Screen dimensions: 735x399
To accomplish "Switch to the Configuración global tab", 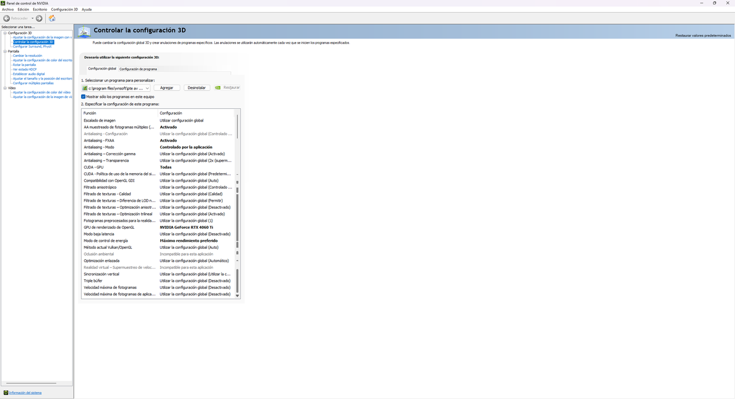I will coord(102,68).
